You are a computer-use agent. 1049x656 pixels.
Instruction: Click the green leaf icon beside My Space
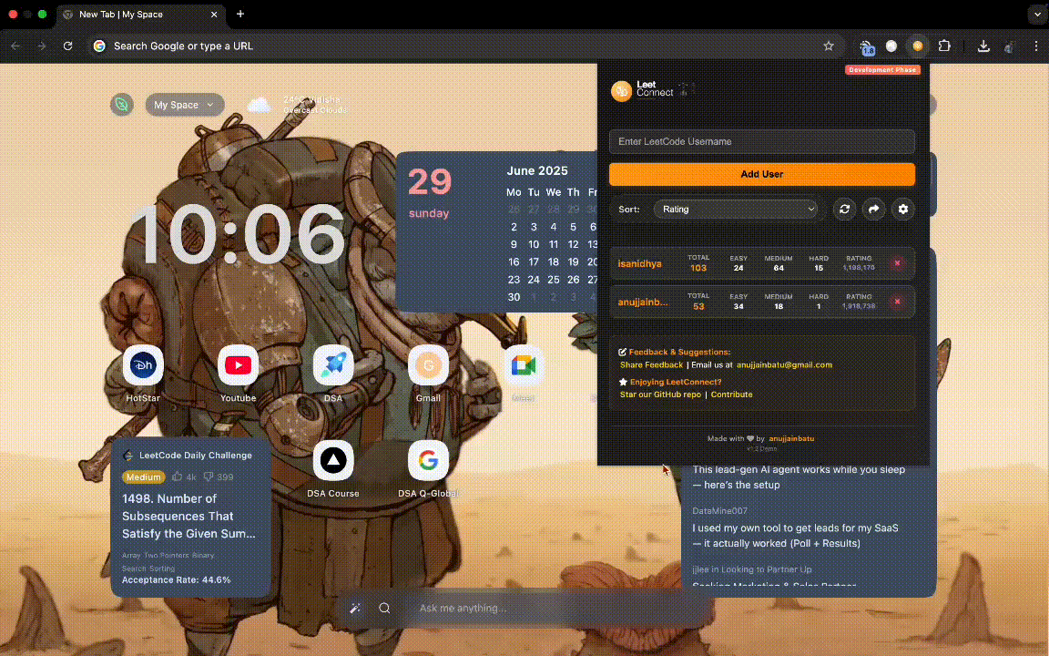click(x=122, y=105)
